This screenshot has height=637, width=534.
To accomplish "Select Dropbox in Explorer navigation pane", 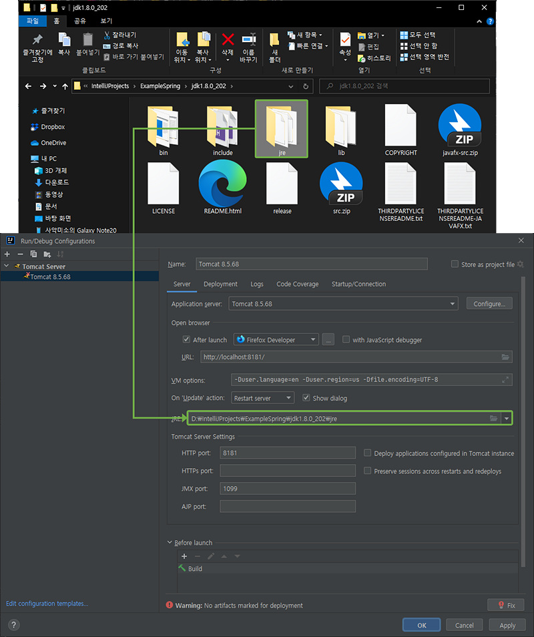I will pyautogui.click(x=52, y=127).
